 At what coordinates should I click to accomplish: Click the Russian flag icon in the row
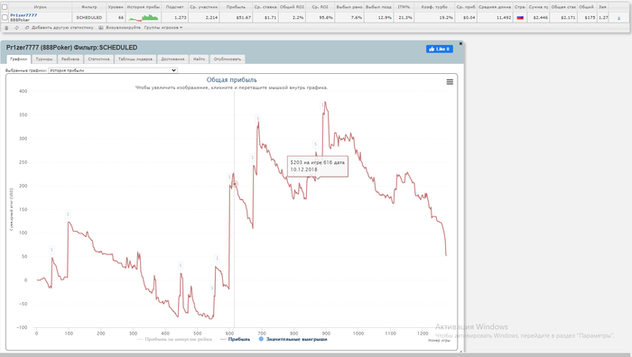tap(520, 18)
